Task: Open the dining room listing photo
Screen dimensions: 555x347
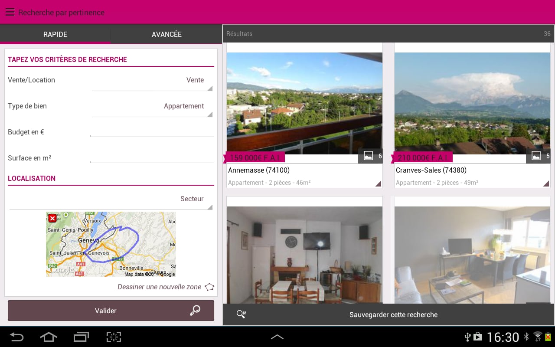Action: [304, 255]
